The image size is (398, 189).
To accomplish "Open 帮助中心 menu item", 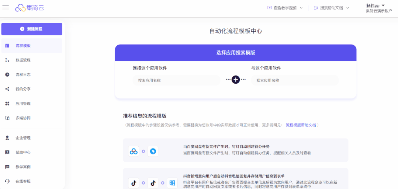I will 32,152.
